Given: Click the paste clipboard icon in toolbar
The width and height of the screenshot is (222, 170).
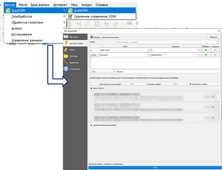Looking at the screenshot, I should coord(97,24).
